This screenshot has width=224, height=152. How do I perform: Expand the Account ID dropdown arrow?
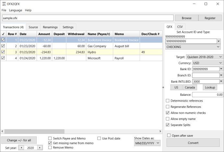point(218,41)
